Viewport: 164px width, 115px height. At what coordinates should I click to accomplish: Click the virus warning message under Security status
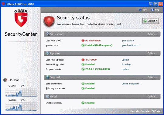[89, 24]
